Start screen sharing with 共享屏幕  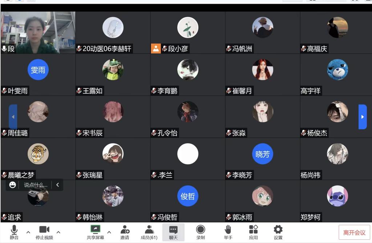(96, 232)
